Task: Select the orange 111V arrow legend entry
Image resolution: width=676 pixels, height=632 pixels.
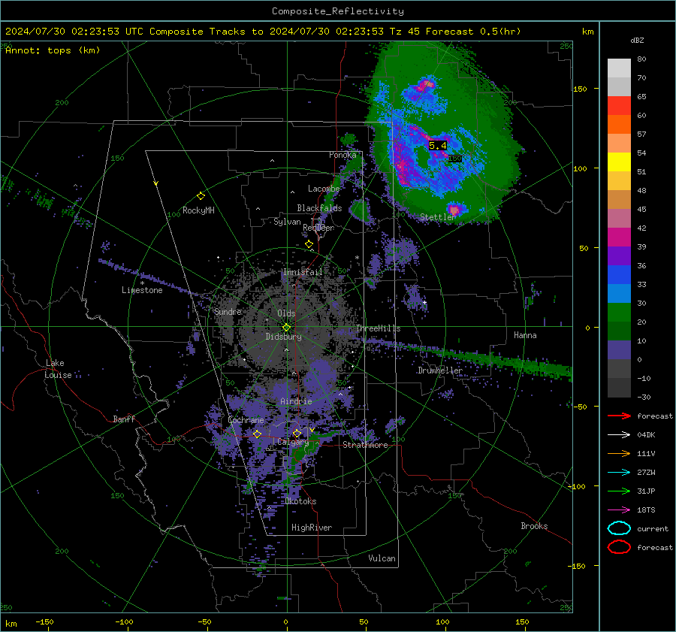Action: click(x=619, y=453)
